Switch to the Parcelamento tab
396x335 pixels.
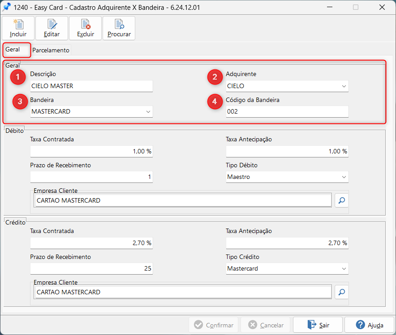(51, 50)
